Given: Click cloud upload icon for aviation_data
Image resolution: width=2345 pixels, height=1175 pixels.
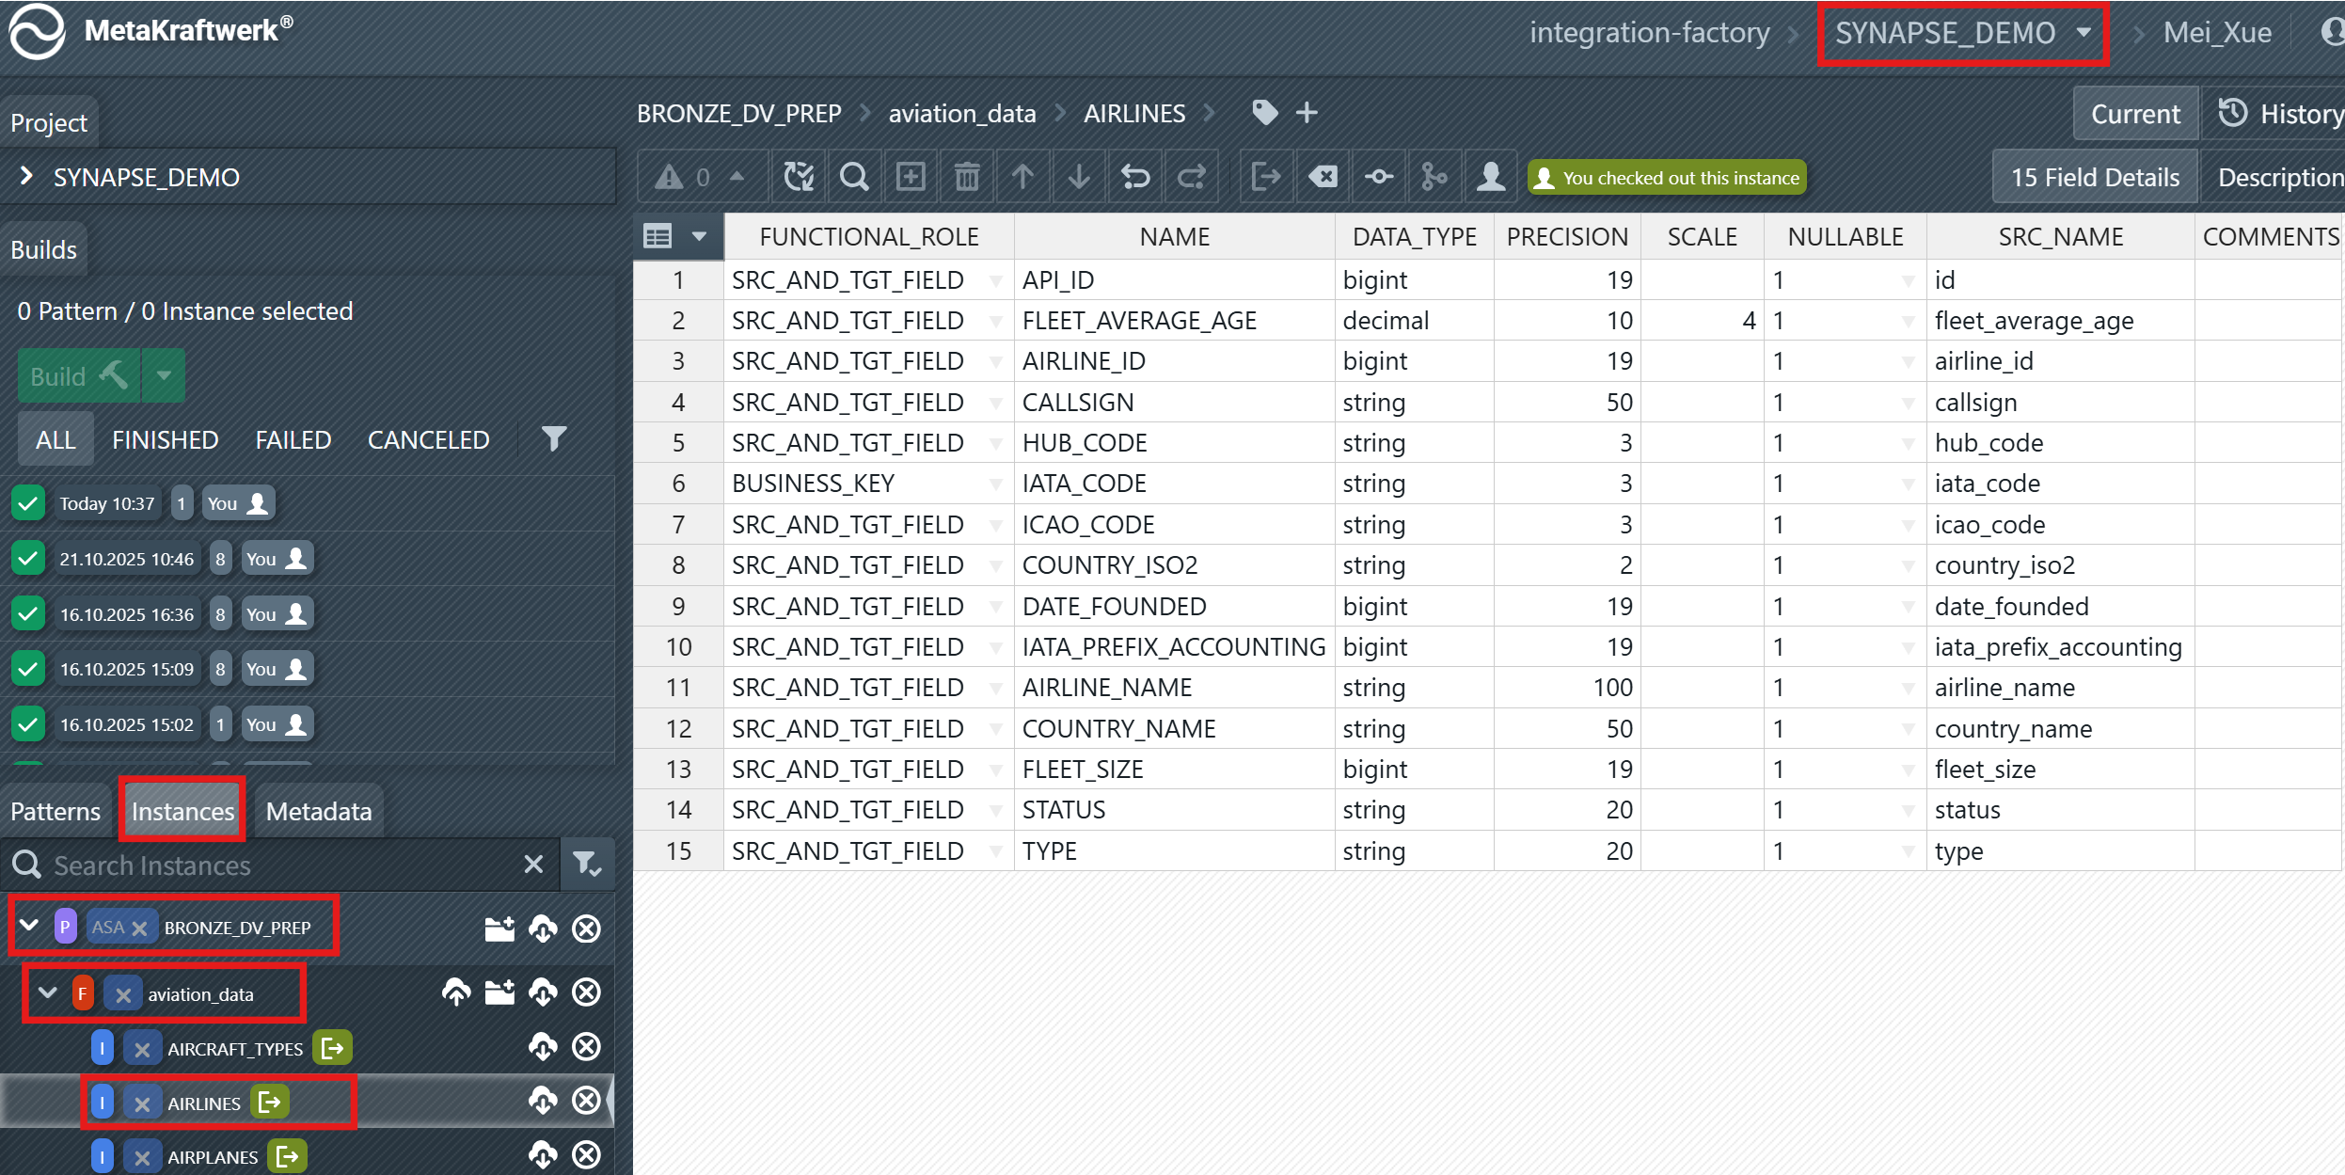Looking at the screenshot, I should click(456, 992).
